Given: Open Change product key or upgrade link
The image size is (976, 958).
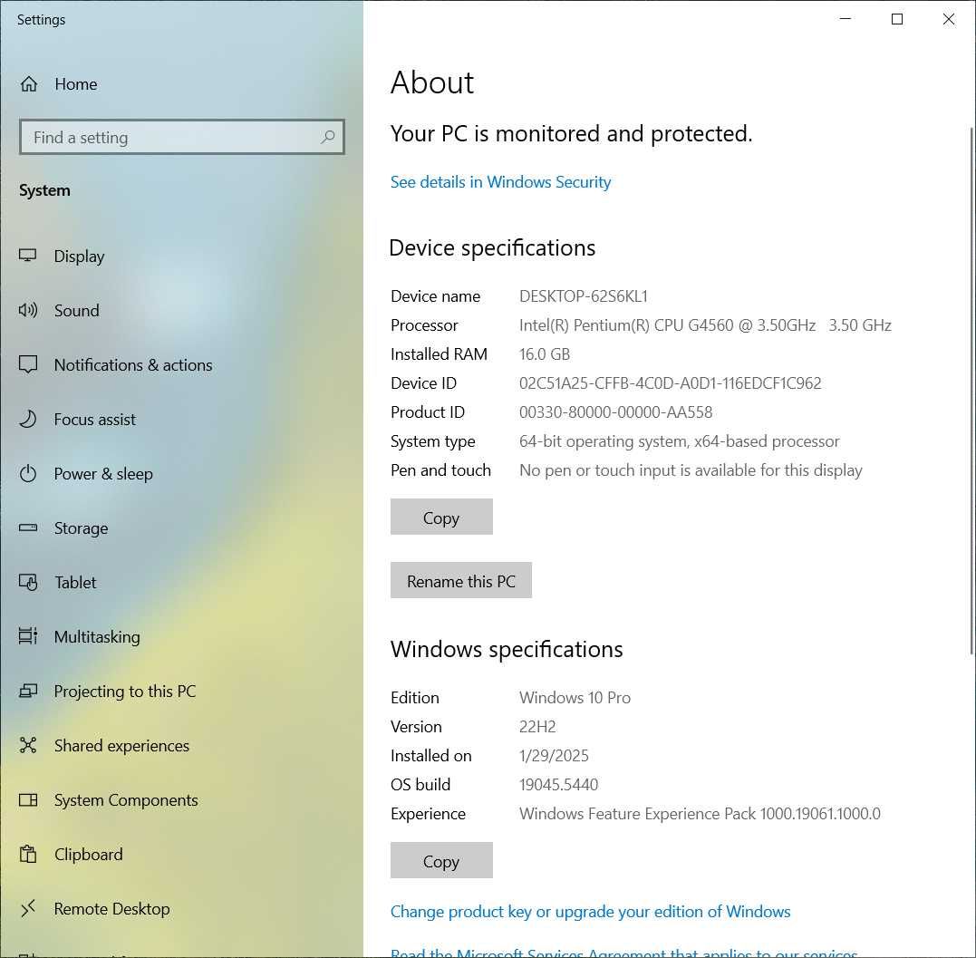Looking at the screenshot, I should pyautogui.click(x=590, y=911).
